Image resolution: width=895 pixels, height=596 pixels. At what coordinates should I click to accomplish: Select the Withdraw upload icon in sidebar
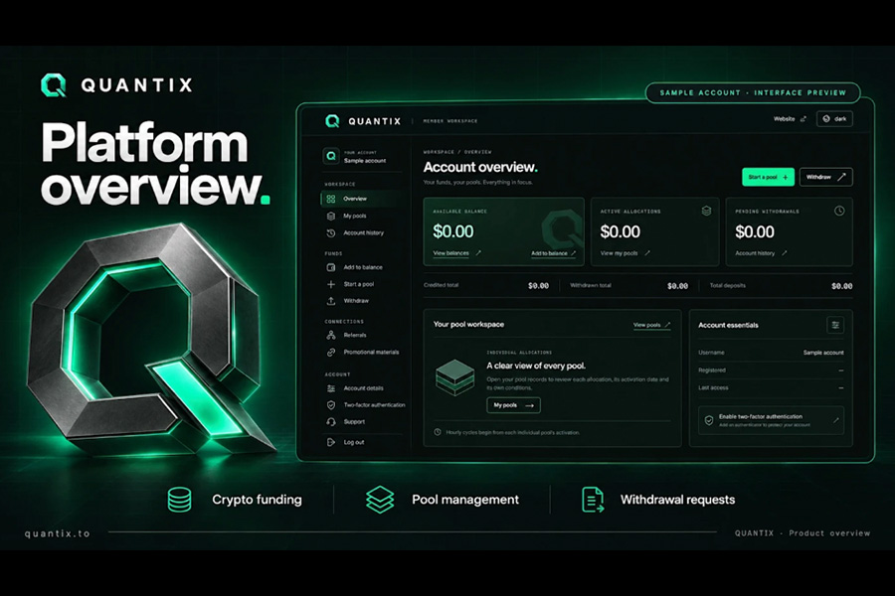(331, 301)
